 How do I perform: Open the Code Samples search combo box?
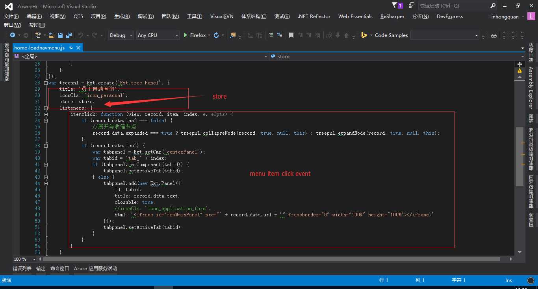click(x=445, y=35)
